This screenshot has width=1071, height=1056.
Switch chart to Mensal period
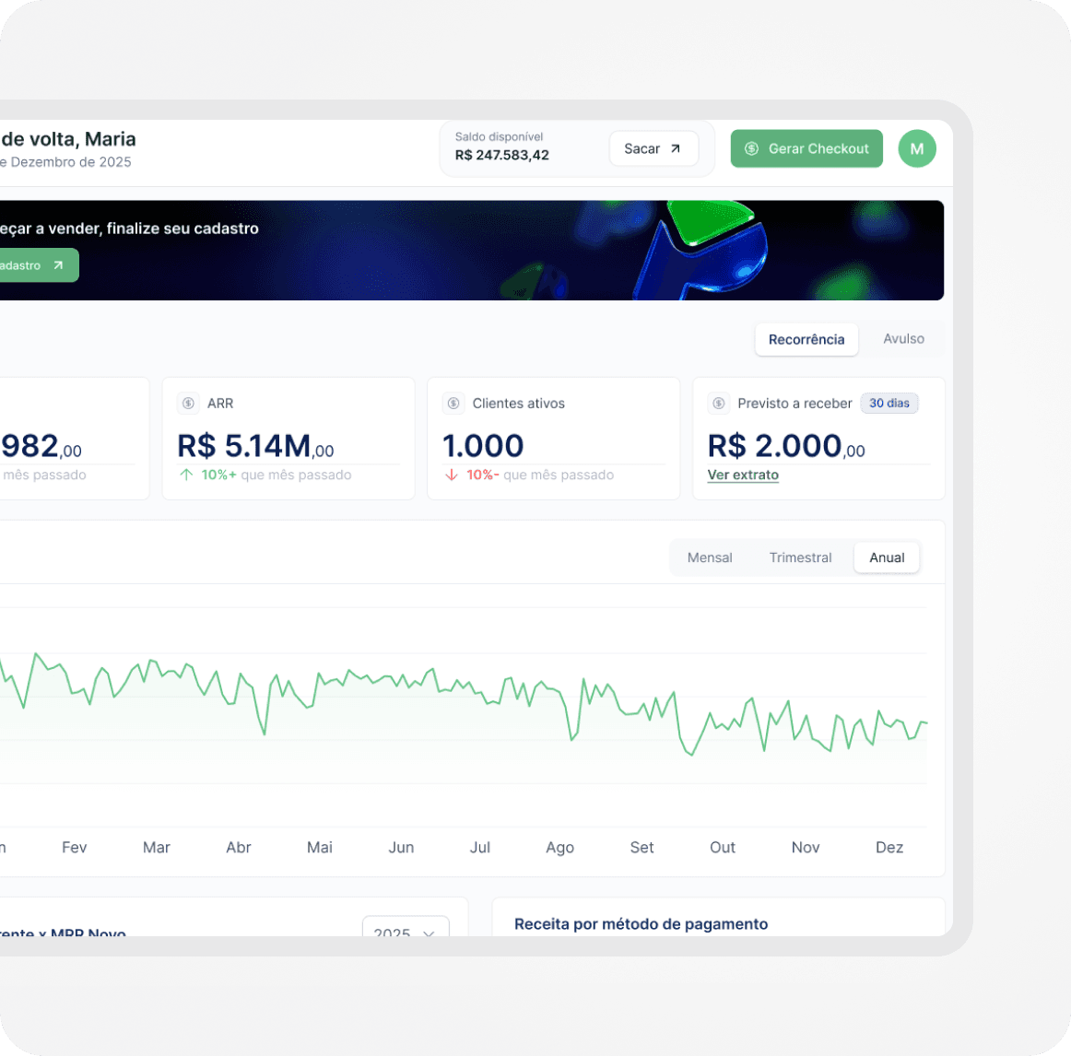[710, 557]
